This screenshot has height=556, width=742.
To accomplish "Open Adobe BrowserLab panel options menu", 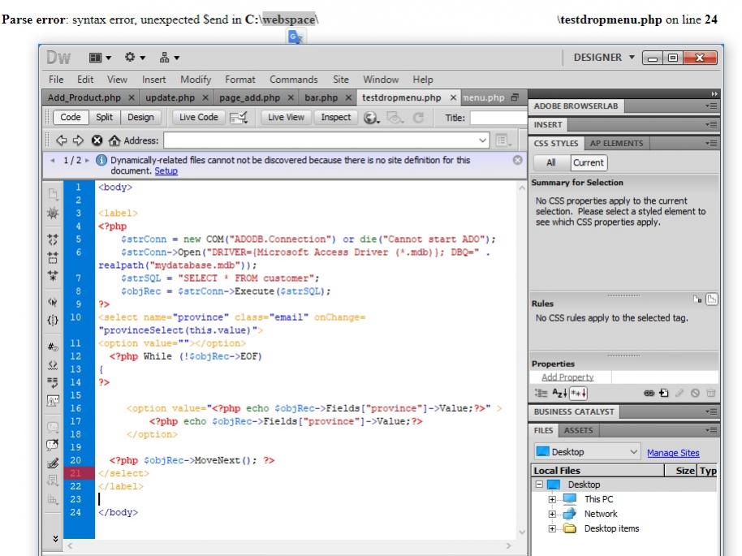I will click(x=711, y=106).
